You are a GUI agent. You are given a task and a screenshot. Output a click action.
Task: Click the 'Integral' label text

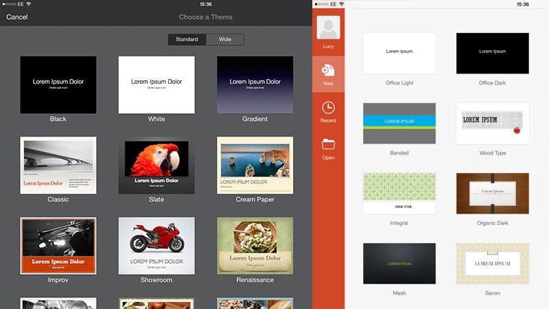pyautogui.click(x=399, y=223)
